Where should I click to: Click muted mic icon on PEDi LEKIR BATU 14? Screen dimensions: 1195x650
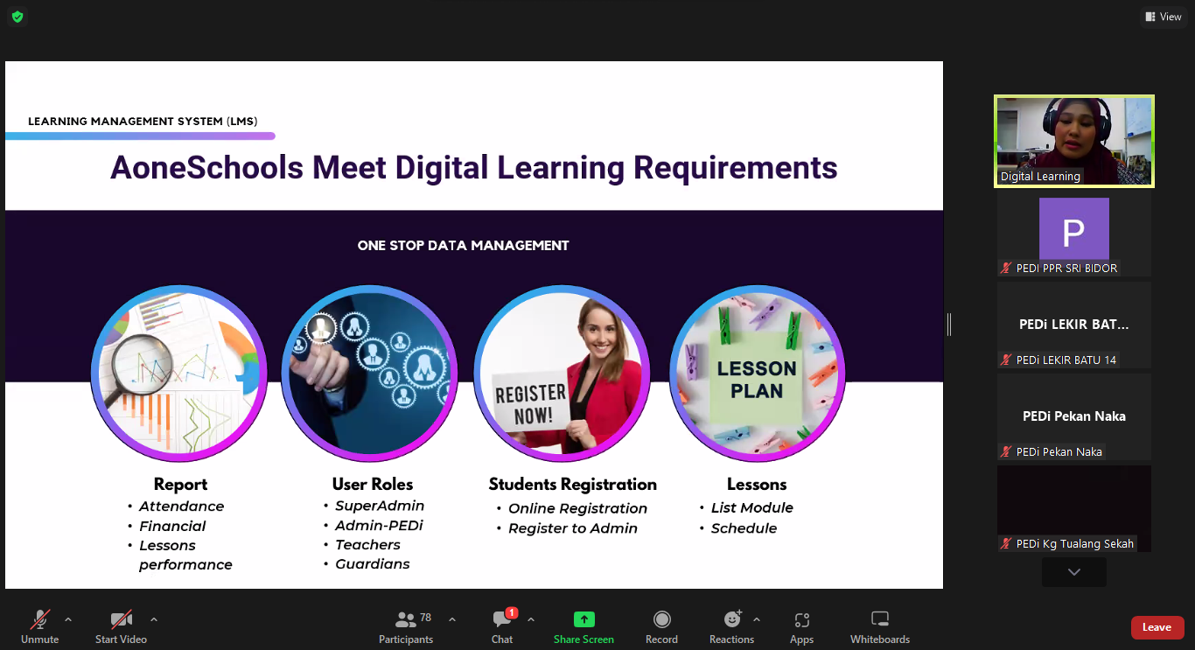(1007, 360)
